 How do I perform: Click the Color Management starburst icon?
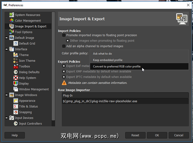point(12,20)
